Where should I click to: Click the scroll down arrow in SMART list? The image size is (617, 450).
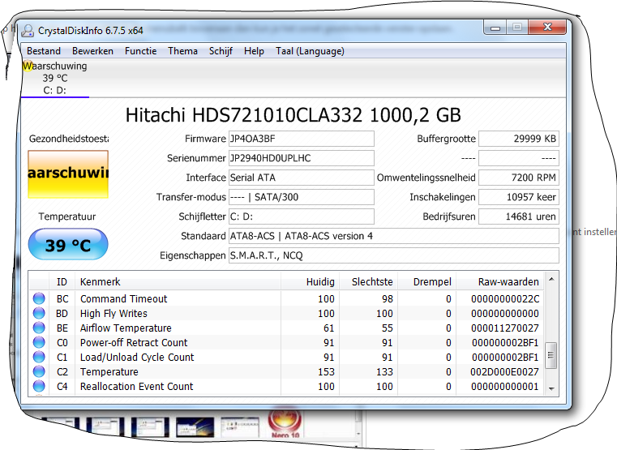(x=552, y=389)
